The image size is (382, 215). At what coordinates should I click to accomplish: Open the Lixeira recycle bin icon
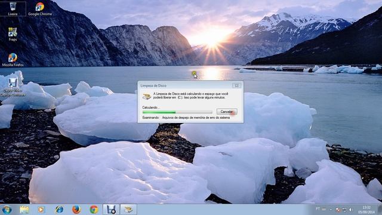point(13,9)
